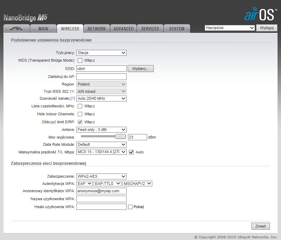The image size is (281, 240).
Task: Open the Region dropdown
Action: coord(101,84)
